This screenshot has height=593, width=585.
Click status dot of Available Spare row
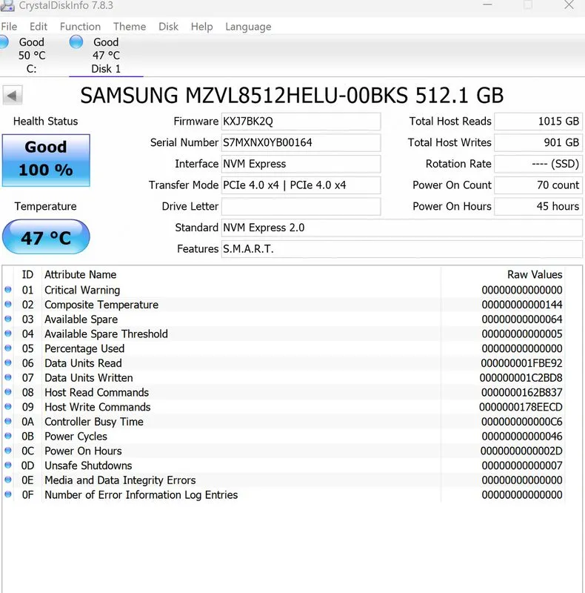8,319
